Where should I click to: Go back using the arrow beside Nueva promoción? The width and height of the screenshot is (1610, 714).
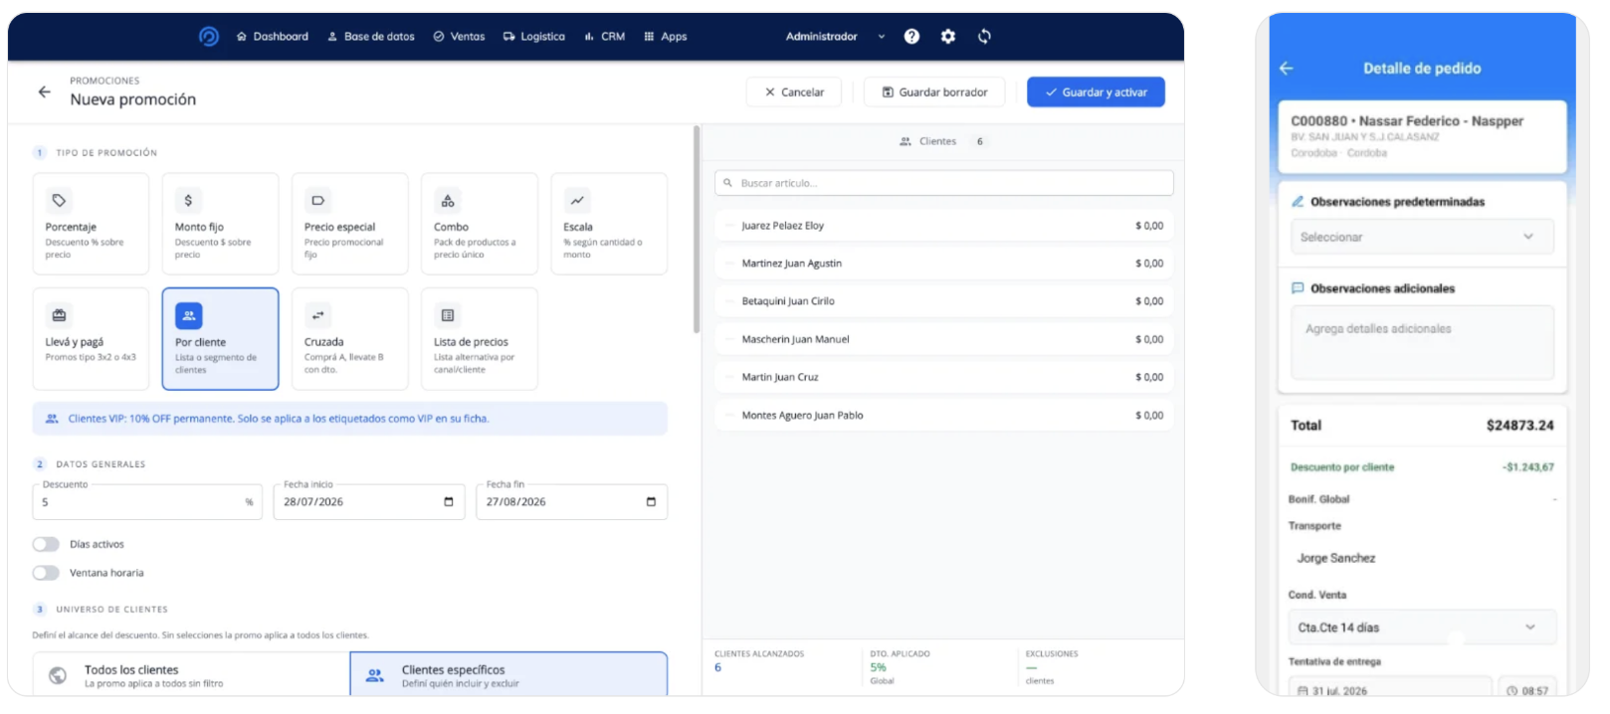pyautogui.click(x=45, y=91)
